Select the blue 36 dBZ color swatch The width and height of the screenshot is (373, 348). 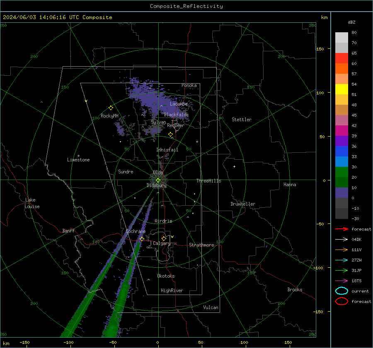[x=342, y=151]
